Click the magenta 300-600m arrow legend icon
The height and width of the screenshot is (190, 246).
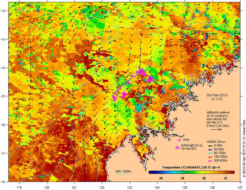[210, 161]
